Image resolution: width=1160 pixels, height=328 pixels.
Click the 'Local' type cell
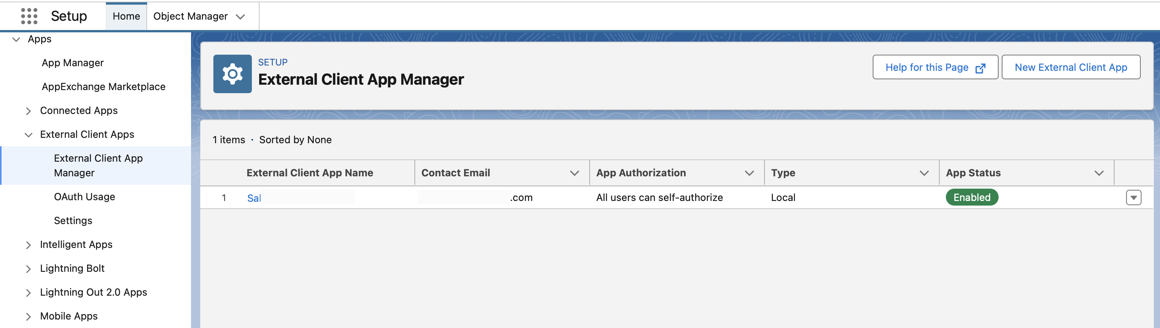[x=783, y=197]
